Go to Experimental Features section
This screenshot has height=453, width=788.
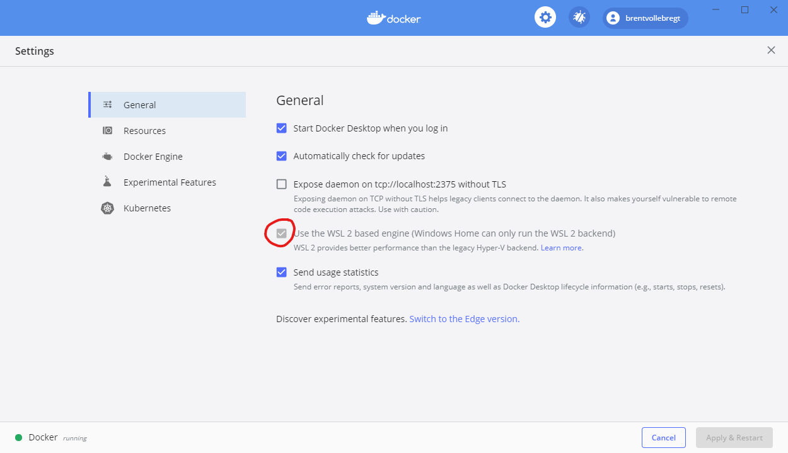point(167,182)
